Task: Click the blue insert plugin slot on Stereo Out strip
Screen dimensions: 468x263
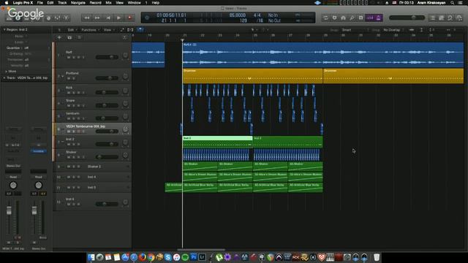Action: (39, 151)
